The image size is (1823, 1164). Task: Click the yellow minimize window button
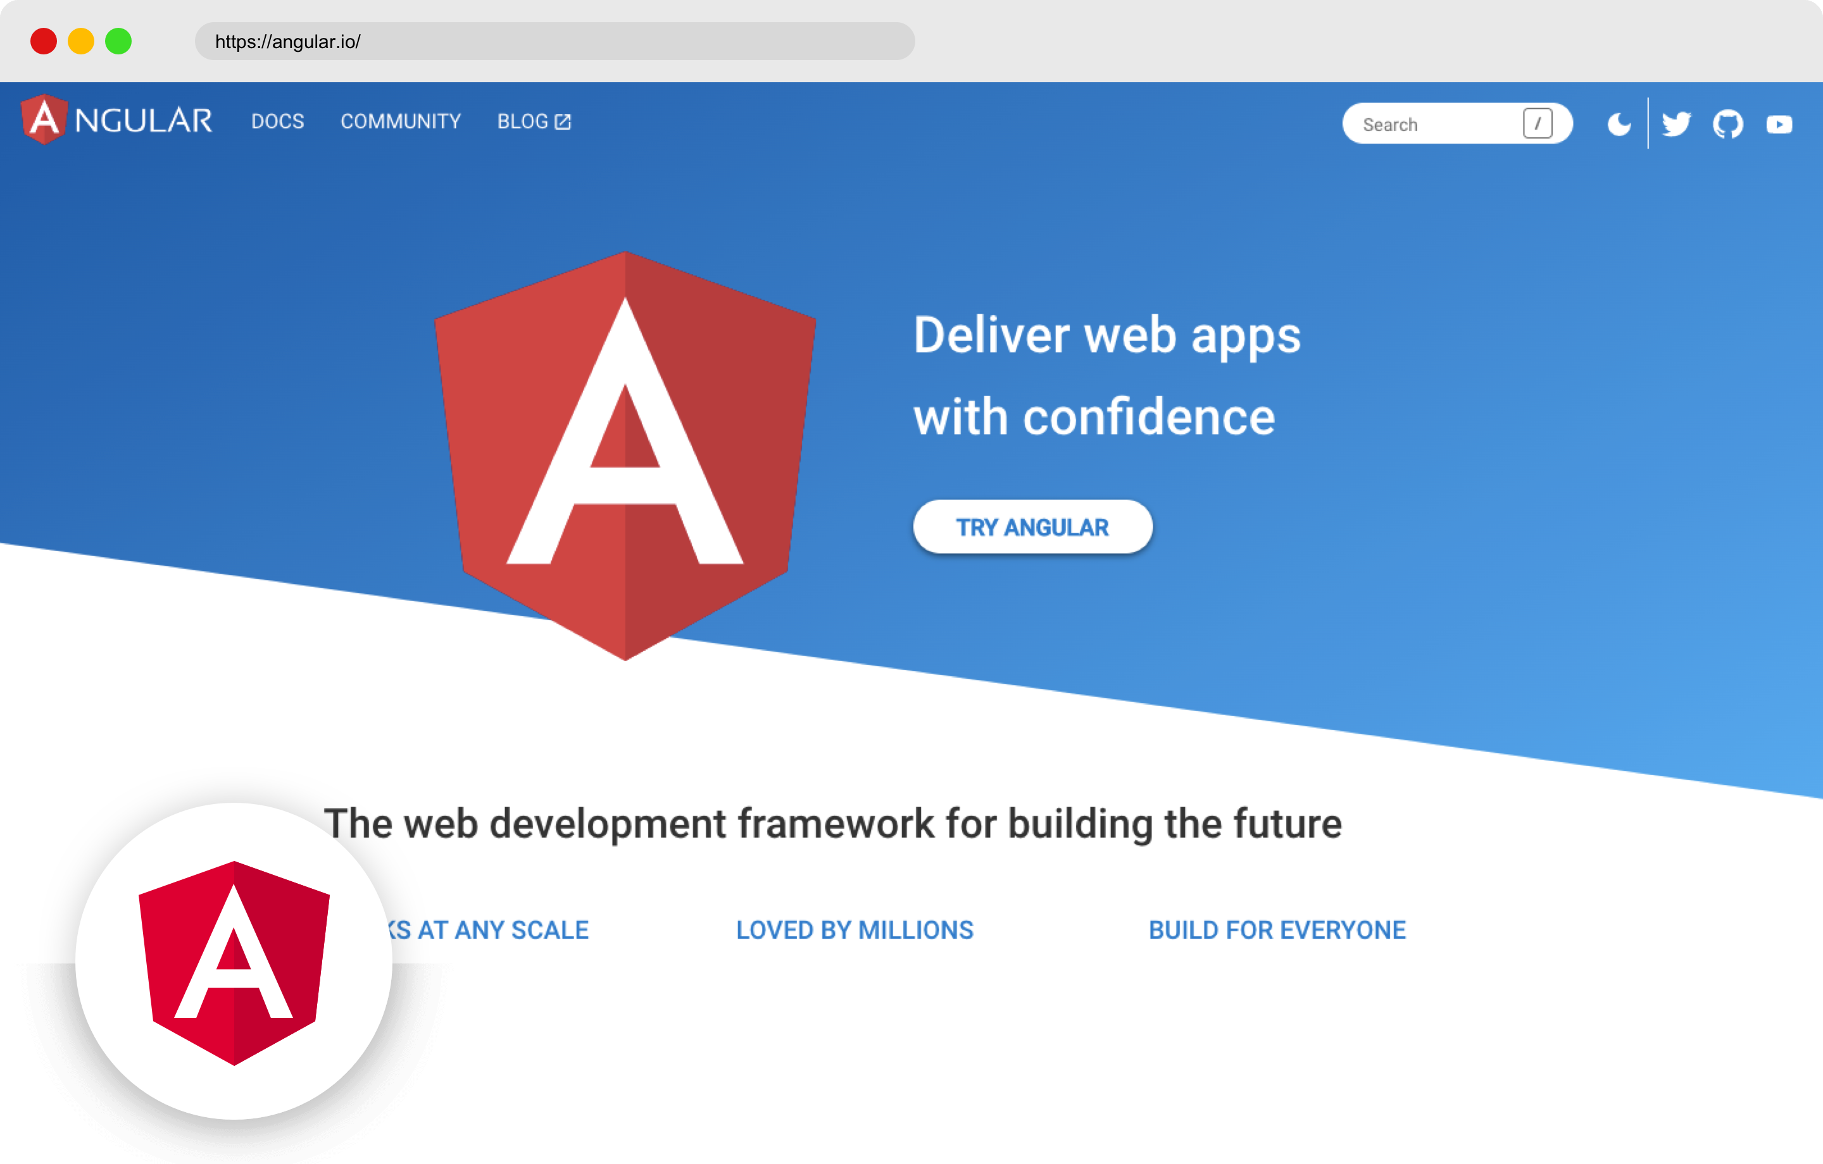point(81,41)
